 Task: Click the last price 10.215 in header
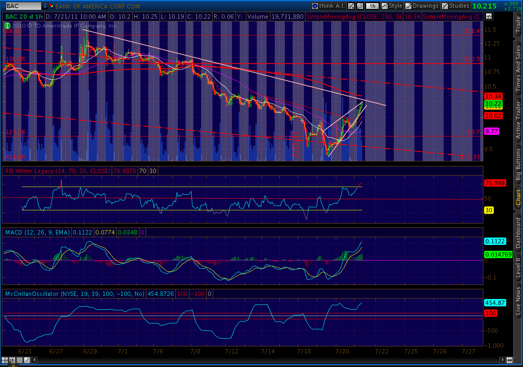pos(484,6)
